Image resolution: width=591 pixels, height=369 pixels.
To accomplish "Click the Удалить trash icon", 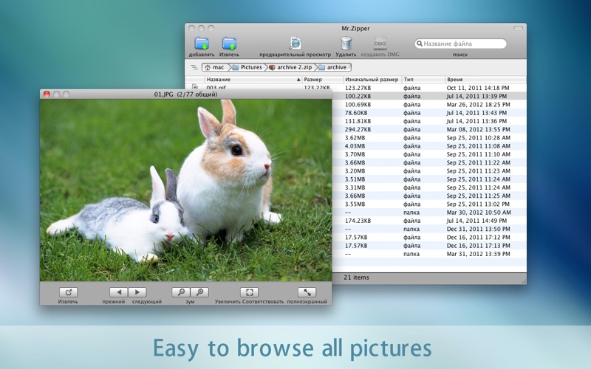I will (346, 44).
